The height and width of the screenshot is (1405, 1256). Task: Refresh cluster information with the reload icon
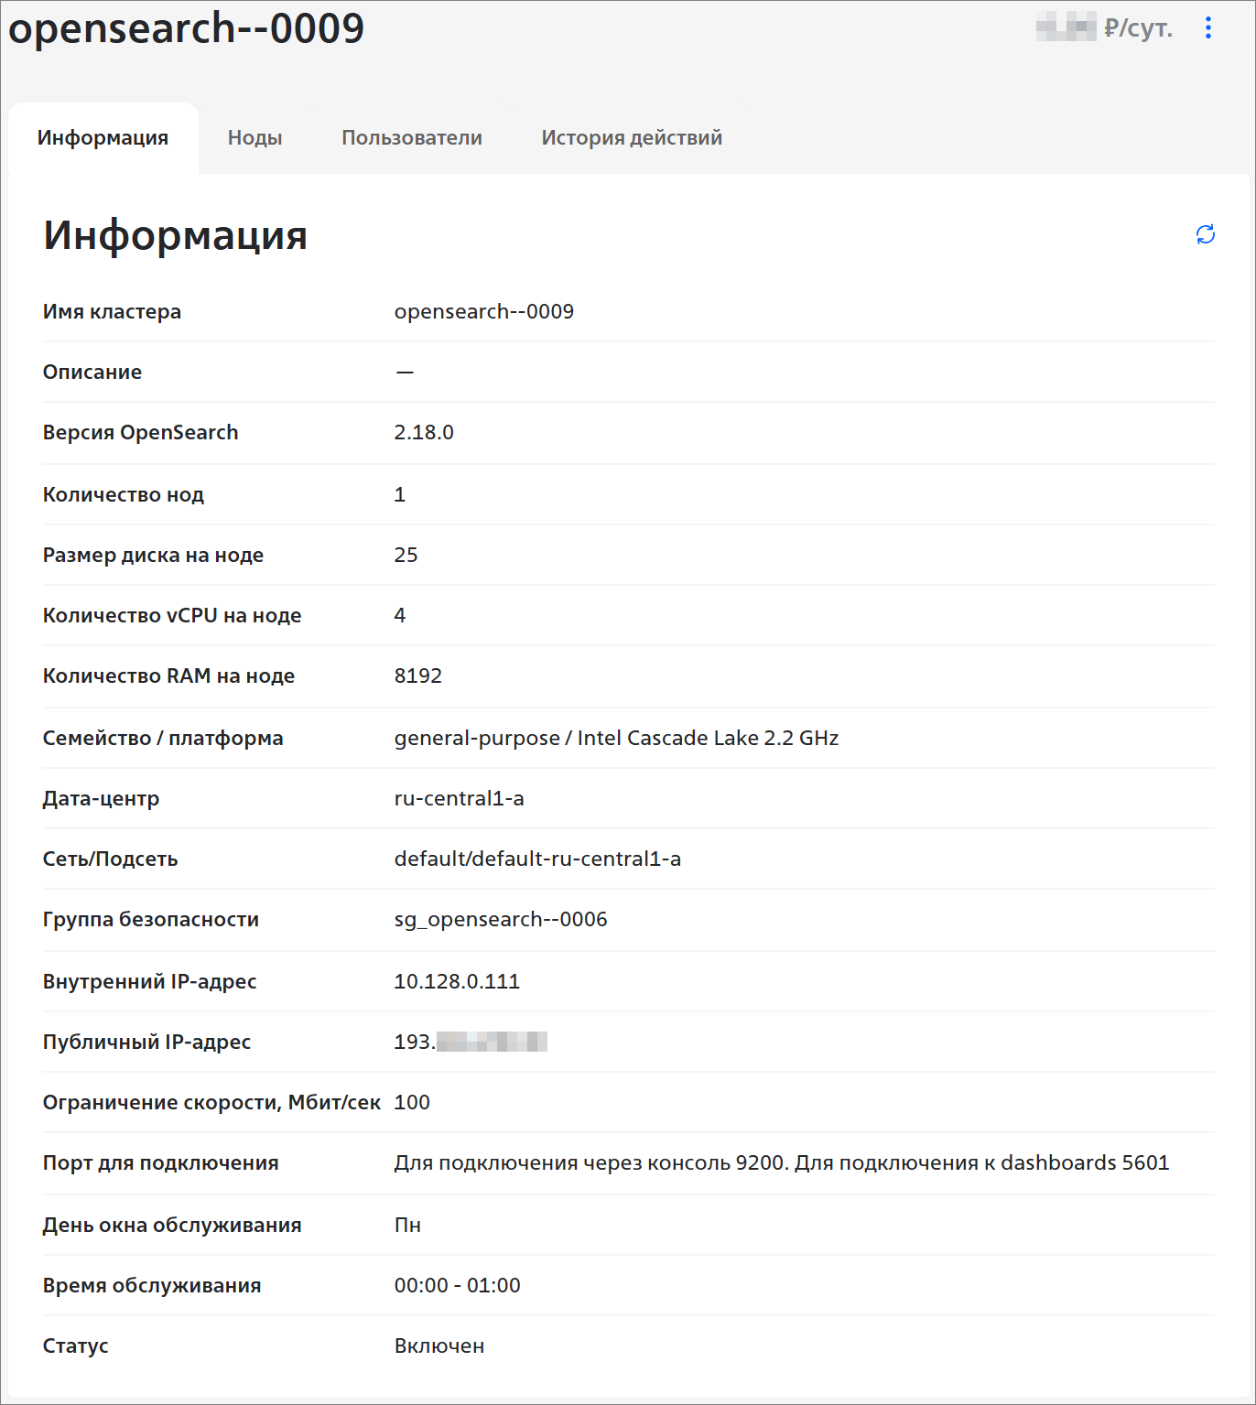[x=1206, y=234]
